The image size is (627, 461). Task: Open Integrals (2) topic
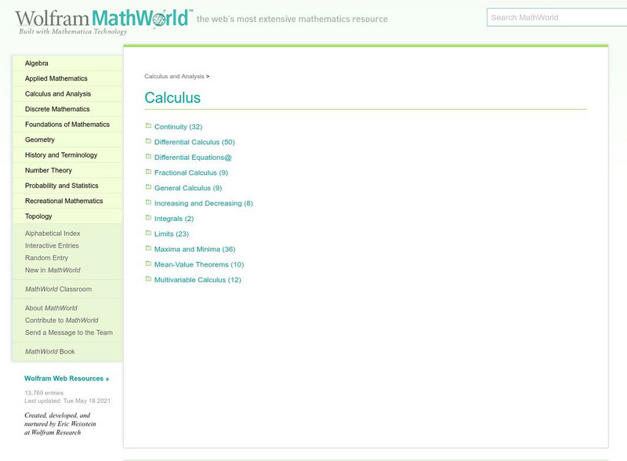(x=174, y=219)
